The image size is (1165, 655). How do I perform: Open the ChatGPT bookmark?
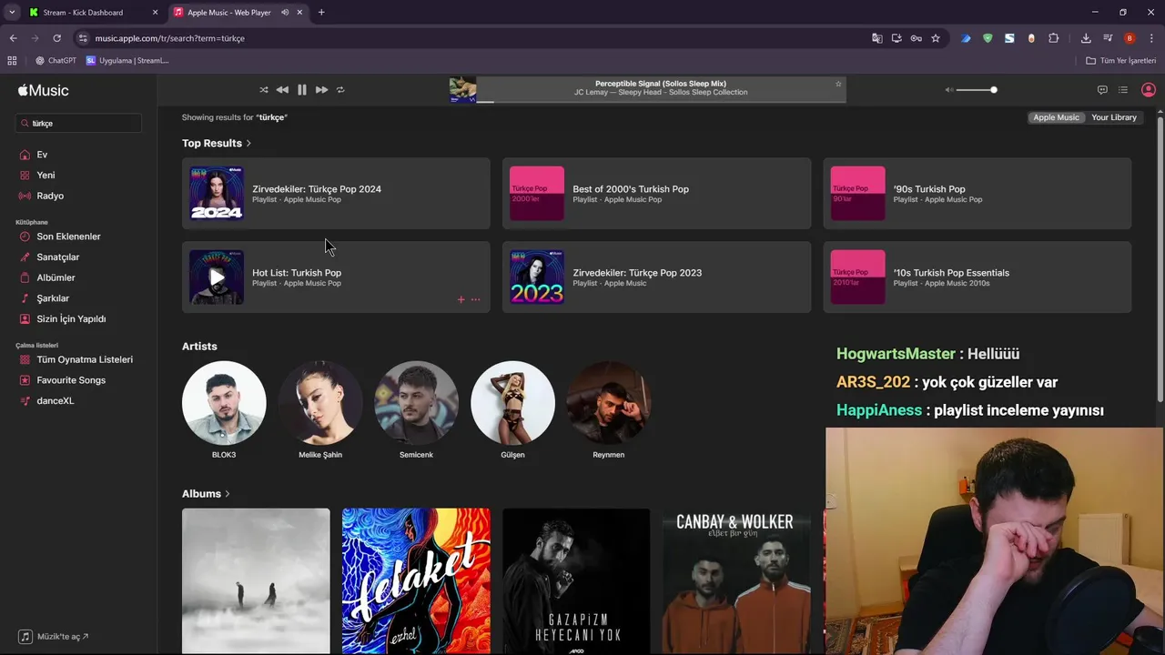56,61
